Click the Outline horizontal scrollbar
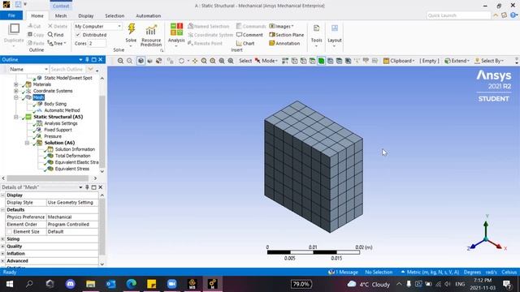 pos(49,178)
